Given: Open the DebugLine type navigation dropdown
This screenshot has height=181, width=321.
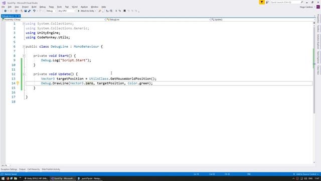Looking at the screenshot, I should (158, 20).
